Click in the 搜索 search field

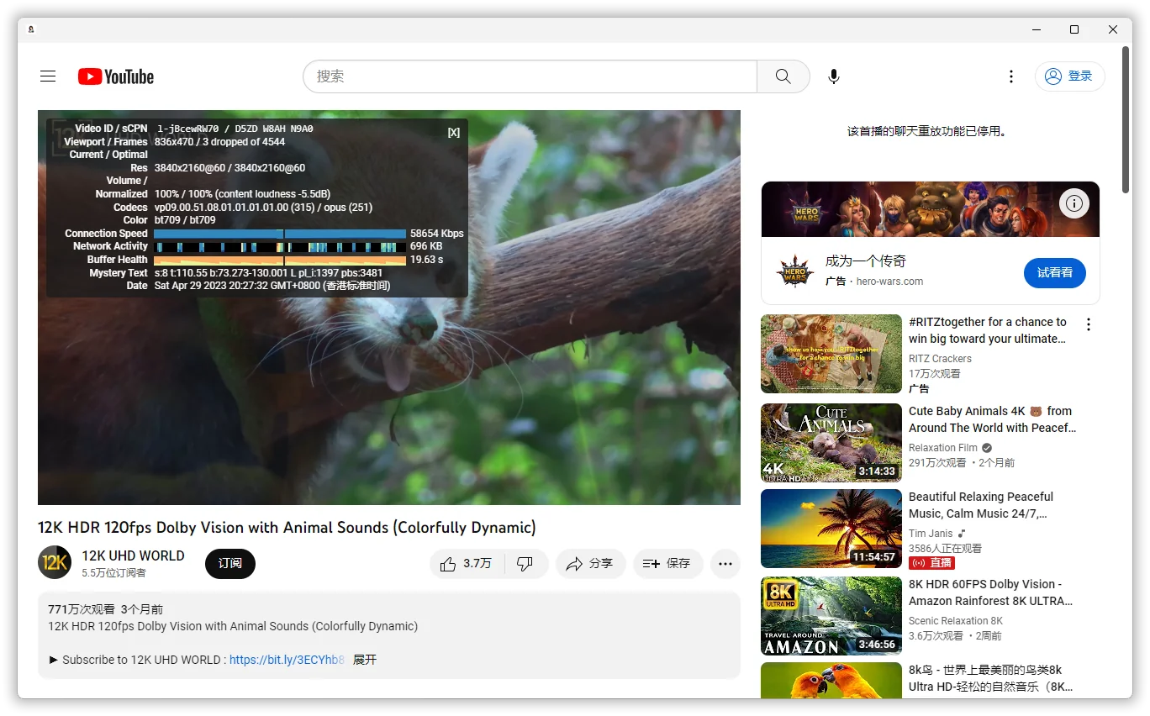[x=530, y=76]
